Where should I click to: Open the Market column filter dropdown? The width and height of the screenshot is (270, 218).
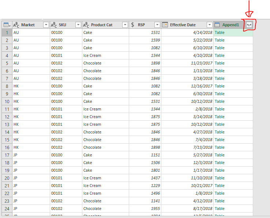pyautogui.click(x=46, y=25)
